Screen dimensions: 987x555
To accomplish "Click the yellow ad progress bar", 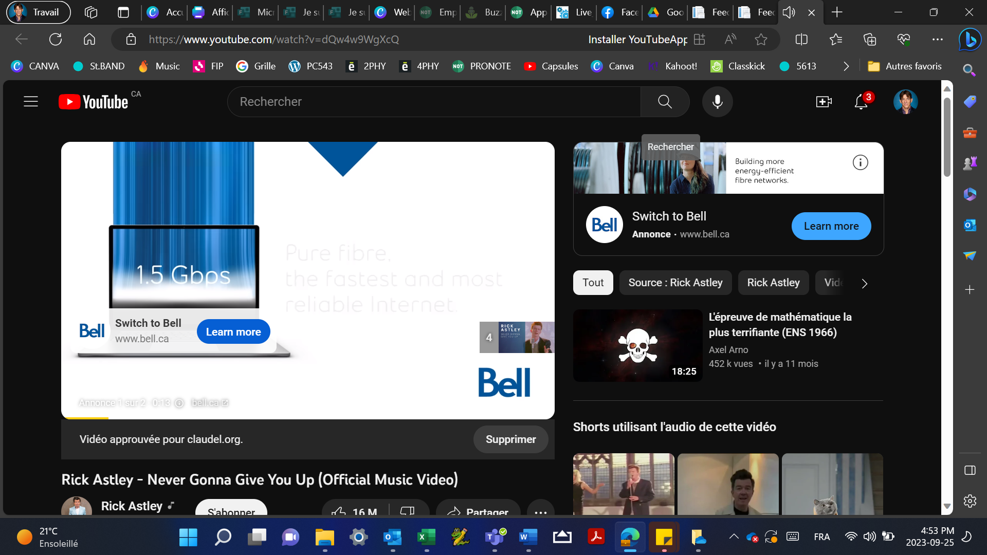I will pyautogui.click(x=85, y=418).
